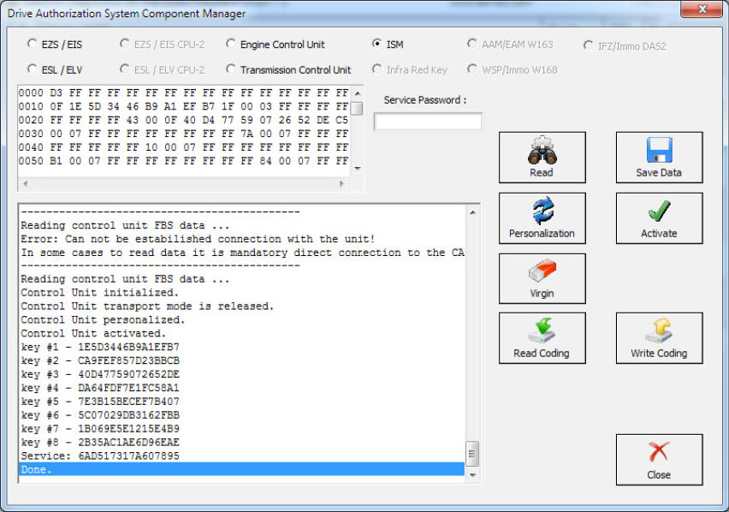
Task: Click the log panel scroll-up arrow
Action: pos(472,211)
